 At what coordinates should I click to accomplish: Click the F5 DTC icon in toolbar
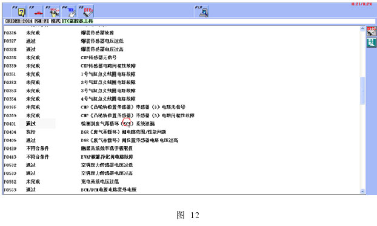tap(86, 11)
